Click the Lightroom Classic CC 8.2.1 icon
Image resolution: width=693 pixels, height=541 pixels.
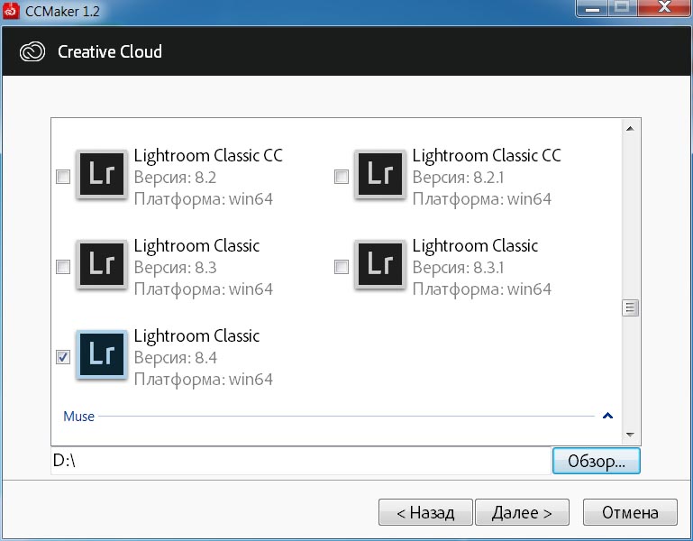[x=380, y=174]
